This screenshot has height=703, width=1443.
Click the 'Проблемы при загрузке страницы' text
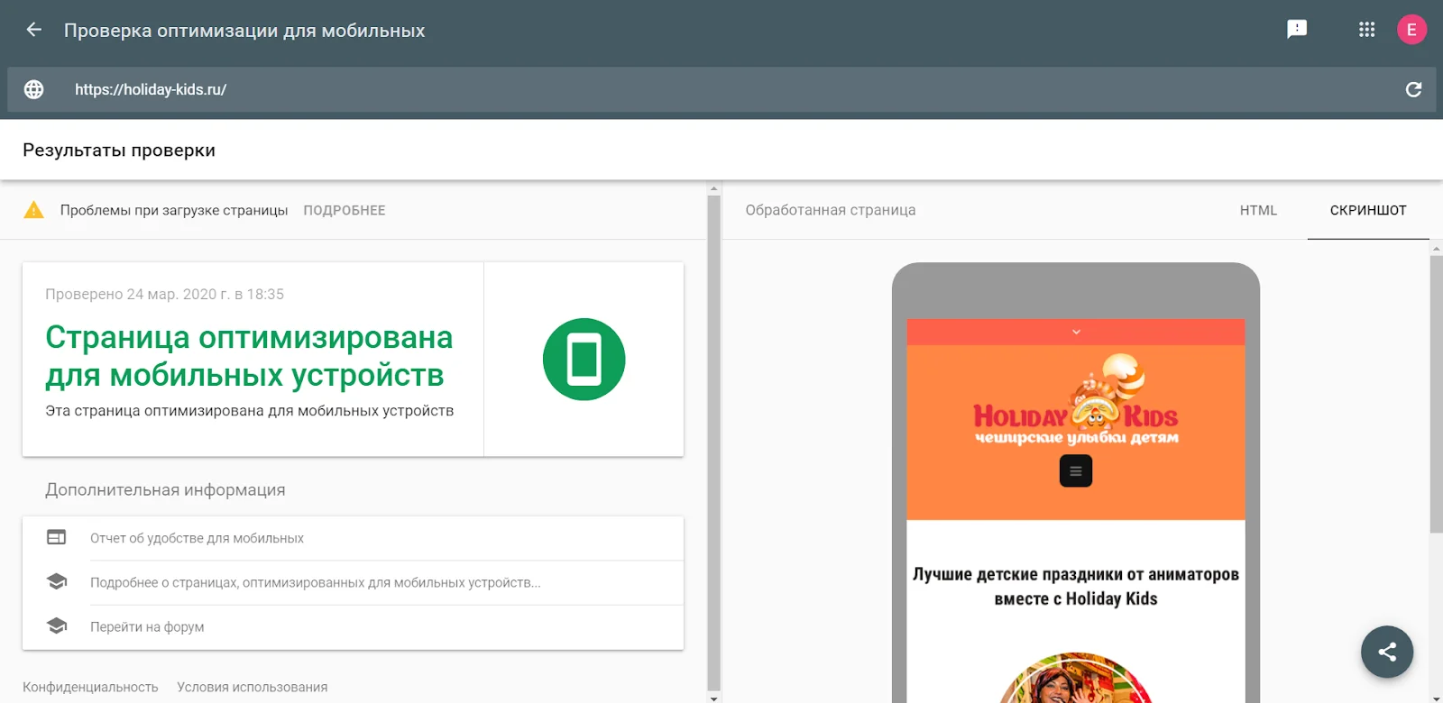click(174, 210)
